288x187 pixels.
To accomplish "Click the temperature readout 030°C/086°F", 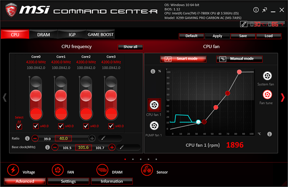I will [267, 24].
